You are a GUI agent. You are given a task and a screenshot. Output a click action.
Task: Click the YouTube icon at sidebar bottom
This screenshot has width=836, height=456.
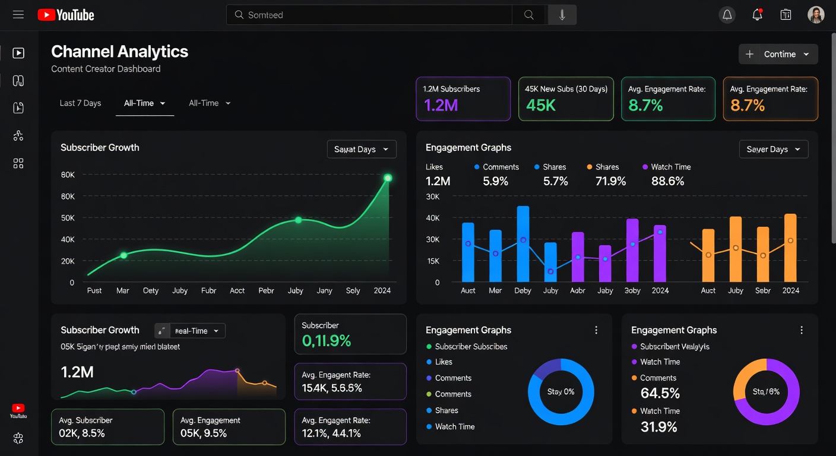pyautogui.click(x=18, y=409)
